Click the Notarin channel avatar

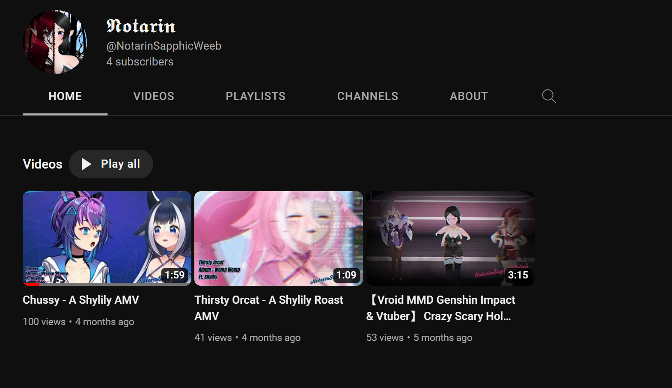click(55, 42)
